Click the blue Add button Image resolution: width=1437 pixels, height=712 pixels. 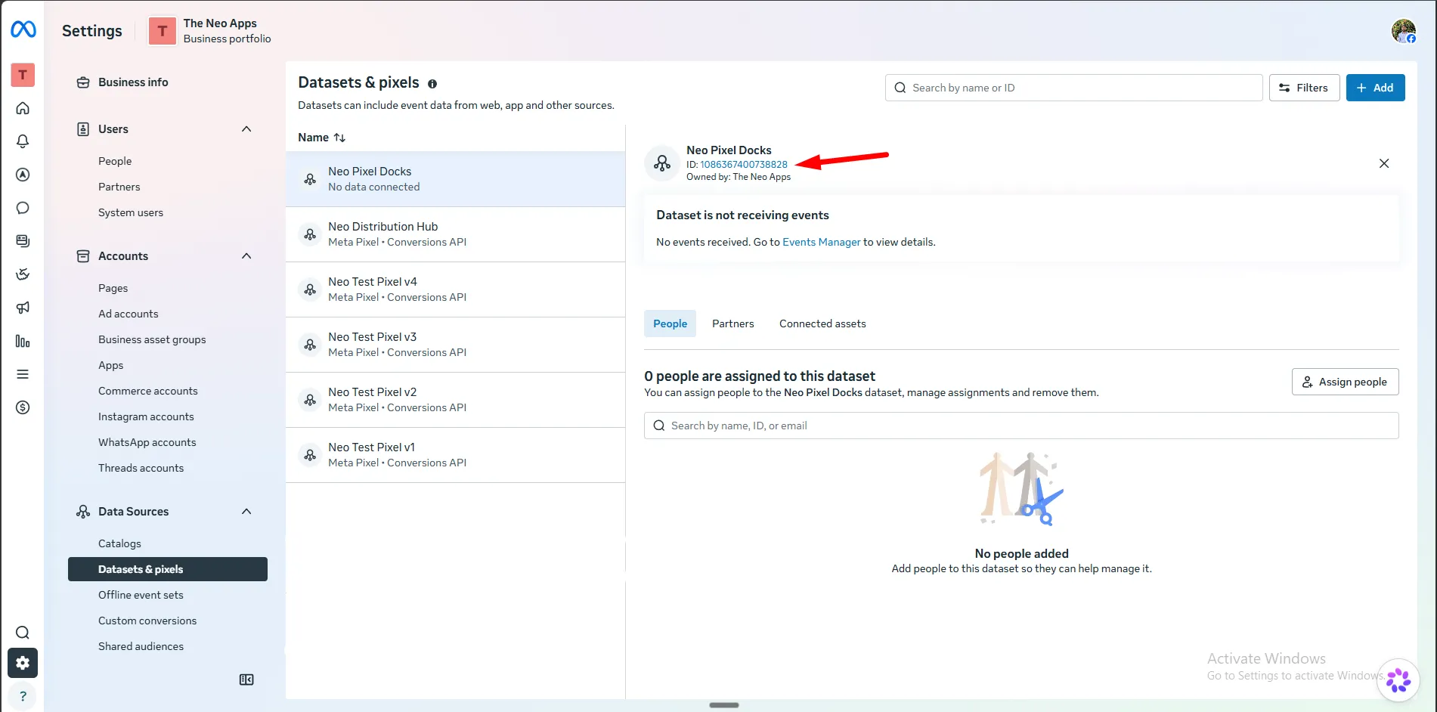(x=1375, y=88)
